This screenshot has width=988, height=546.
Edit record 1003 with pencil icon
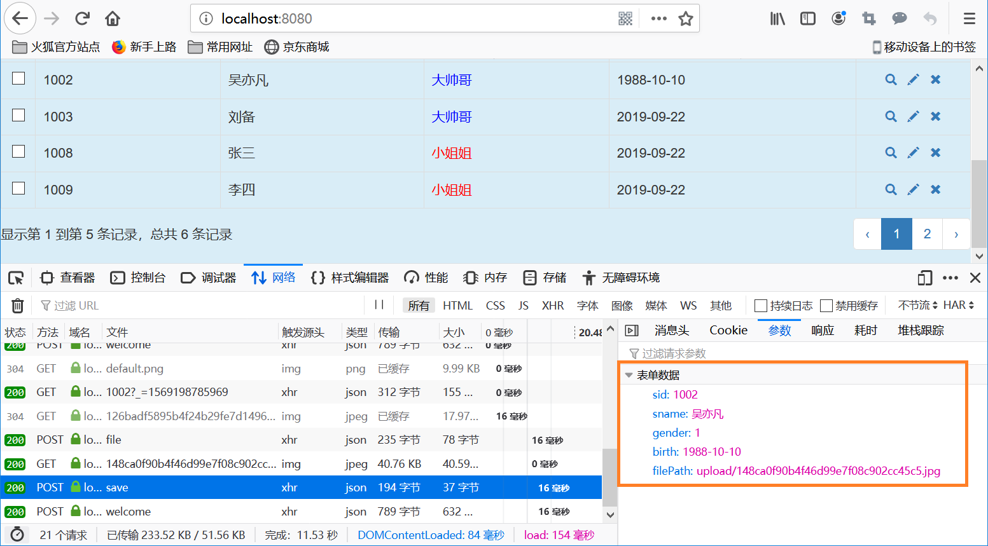(913, 116)
